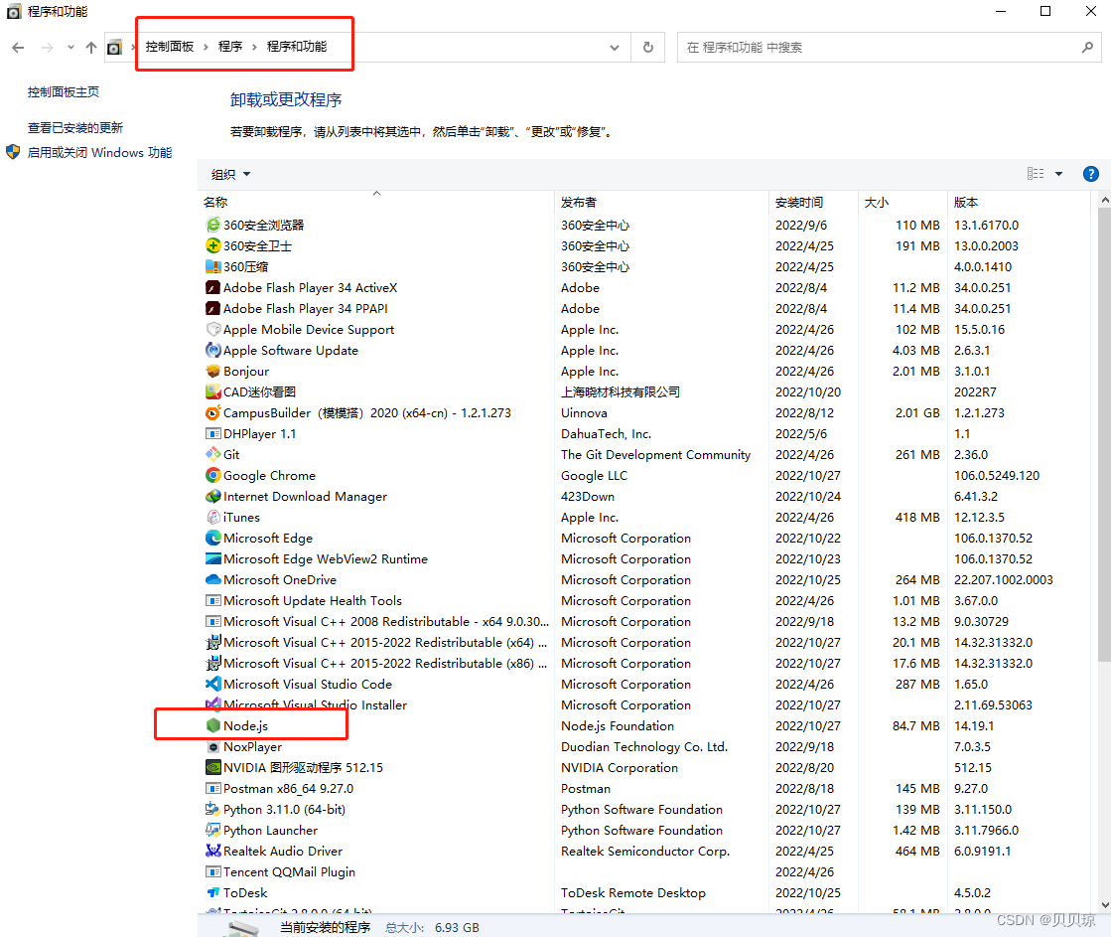Click the NVIDIA 图形驱动程序 icon
Screen dimensions: 1111x937
pyautogui.click(x=212, y=767)
